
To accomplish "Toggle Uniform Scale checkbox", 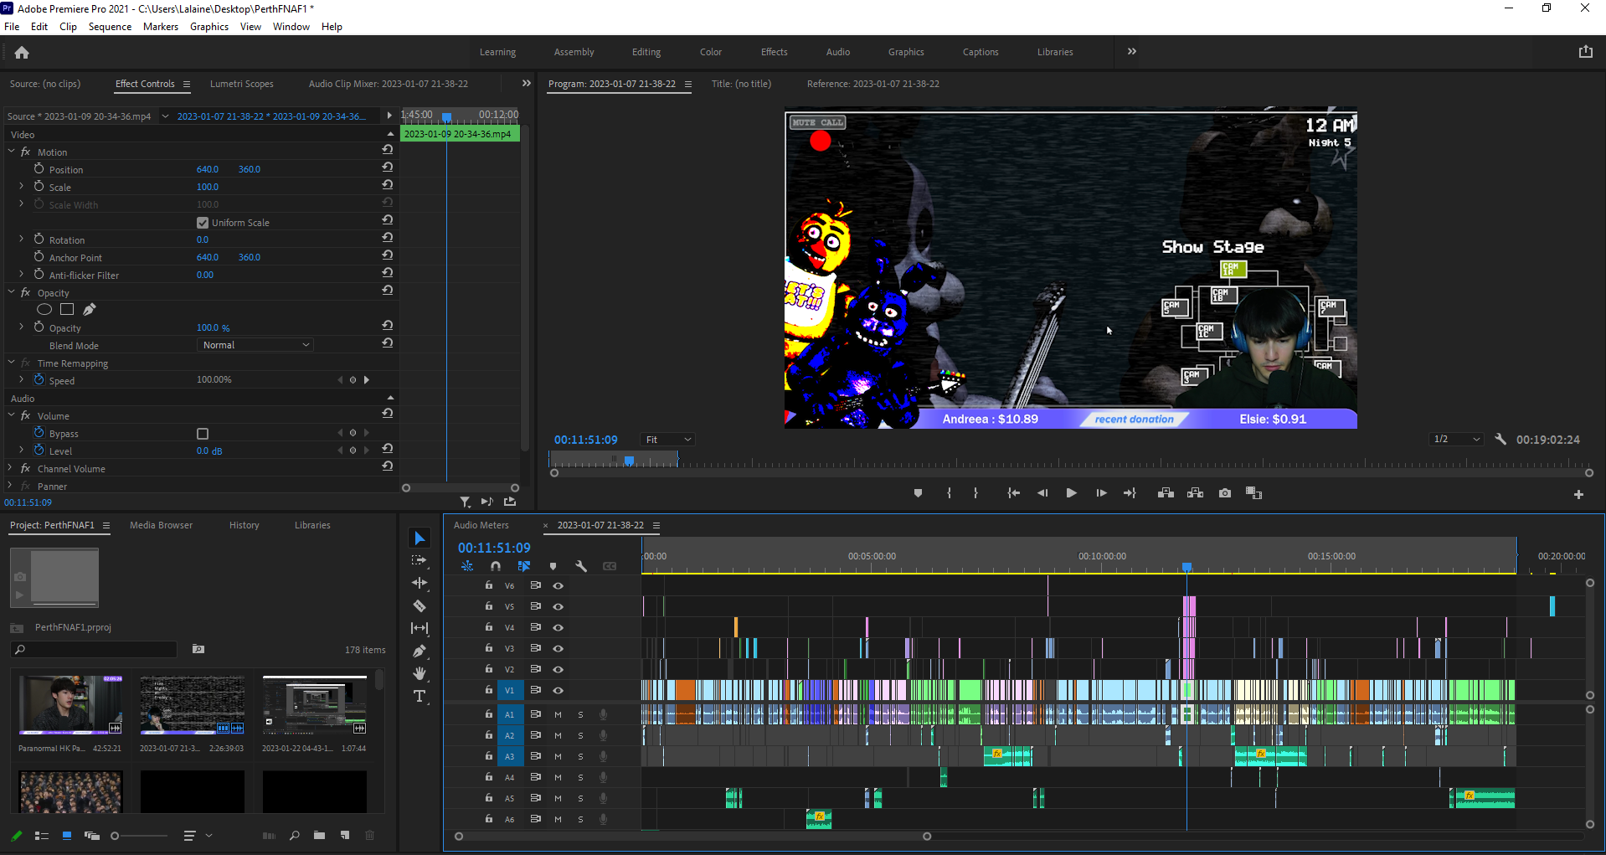I will point(203,223).
